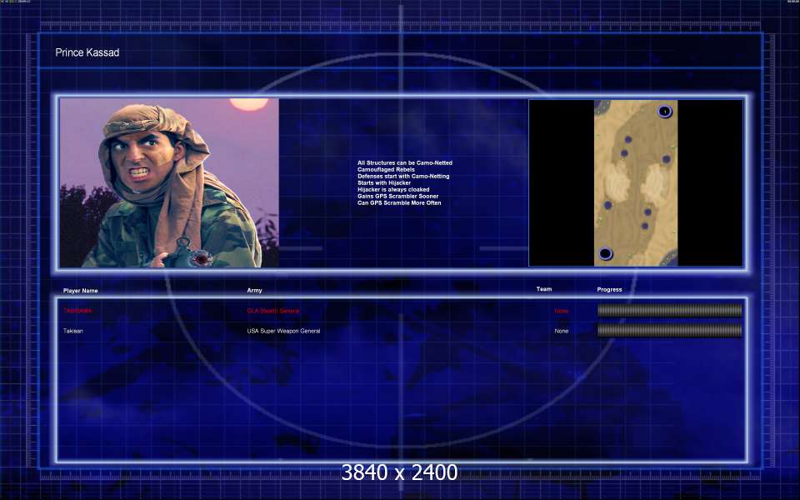Screen dimensions: 800x500
Task: Click the black start position marker at map bottom
Action: 605,253
